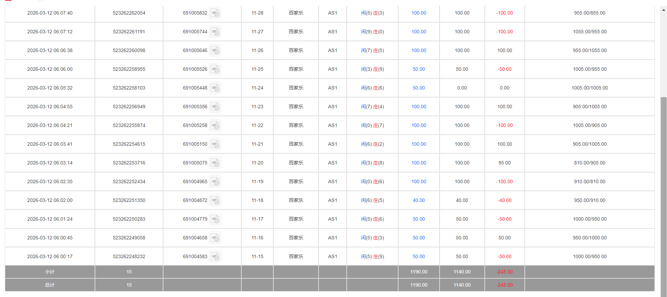Open video icon beside 691004583
The width and height of the screenshot is (667, 297).
(215, 257)
